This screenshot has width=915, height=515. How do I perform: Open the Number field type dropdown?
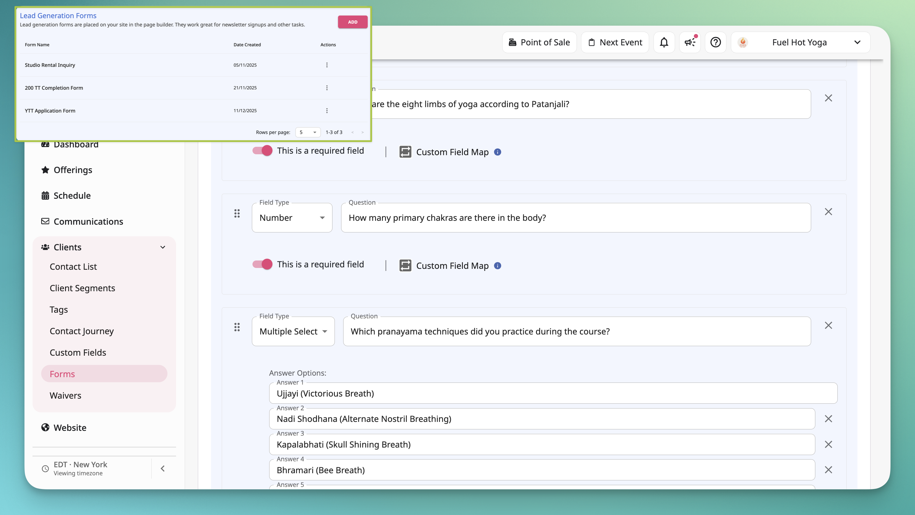click(292, 218)
